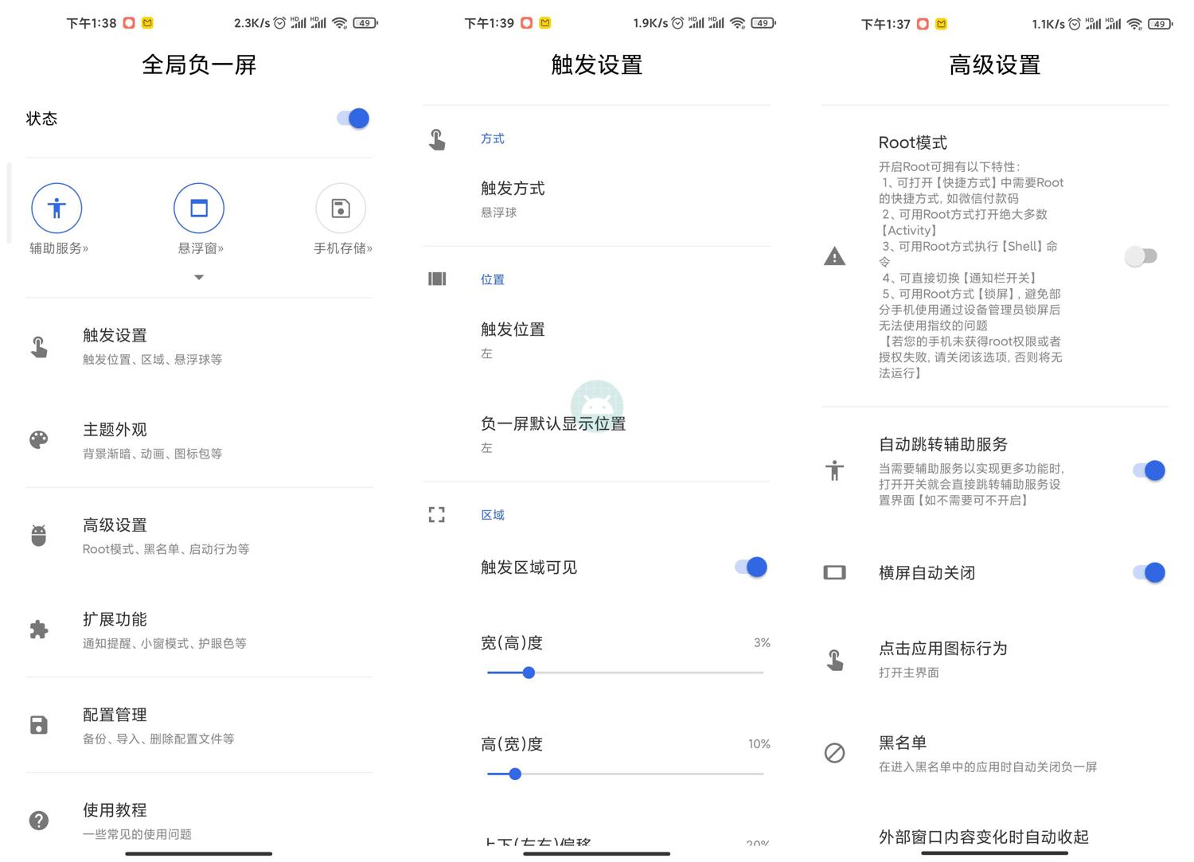Screen dimensions: 1194x862
Task: Tap the 辅助服务 accessibility circle icon
Action: pyautogui.click(x=57, y=209)
